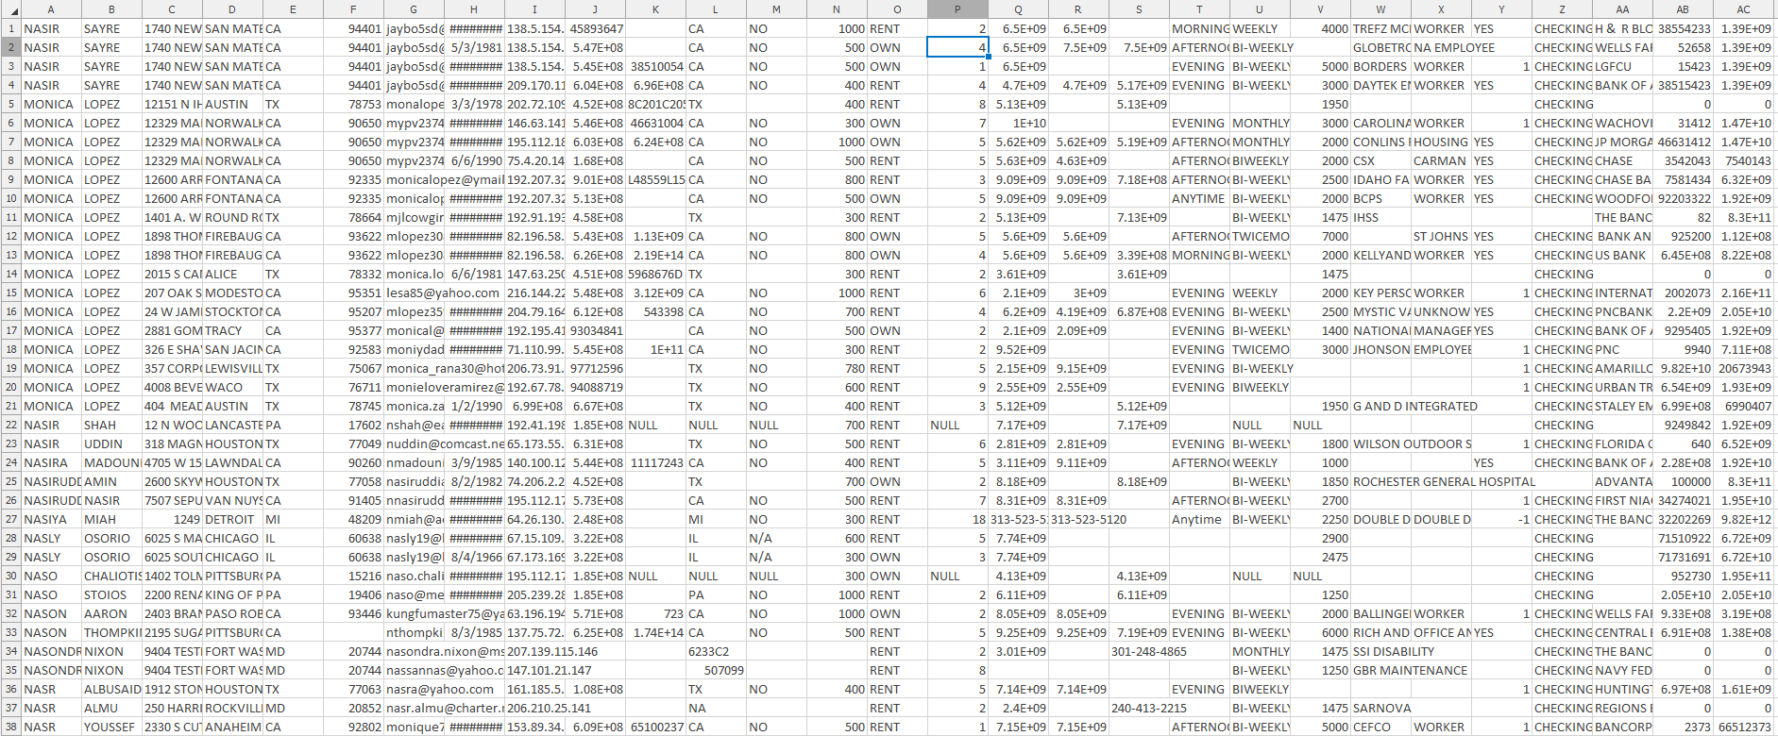Screen dimensions: 1778x736
Task: Click the WILSON OUTDOOR S employer cell
Action: [x=1412, y=443]
